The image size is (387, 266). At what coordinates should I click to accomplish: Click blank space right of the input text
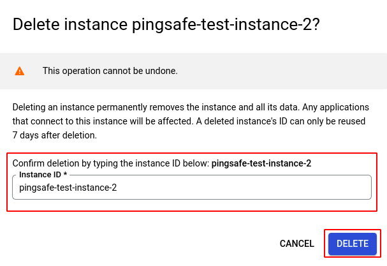click(255, 188)
